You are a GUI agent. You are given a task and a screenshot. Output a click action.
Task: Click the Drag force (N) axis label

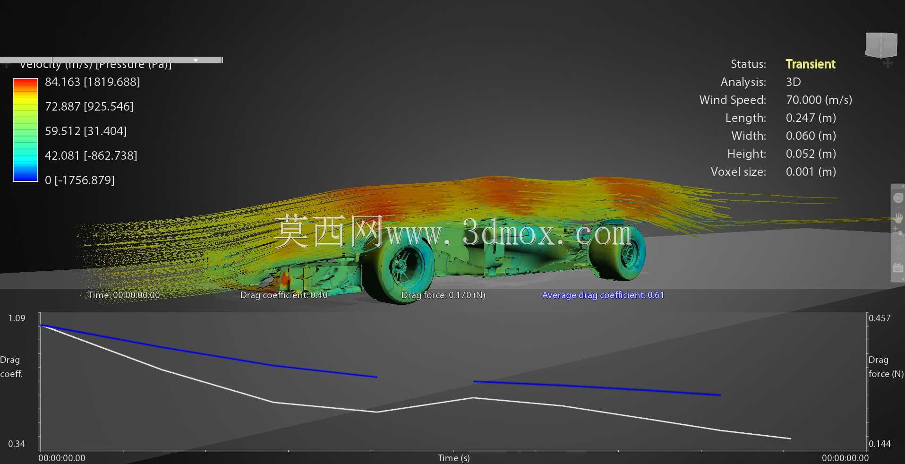tap(886, 367)
